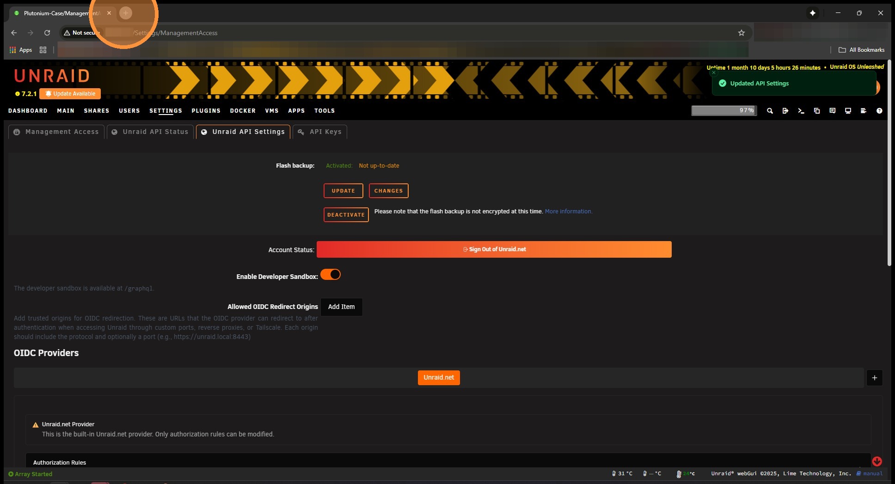The width and height of the screenshot is (895, 484).
Task: Open the Apps menu in Unraid navigation
Action: [296, 111]
